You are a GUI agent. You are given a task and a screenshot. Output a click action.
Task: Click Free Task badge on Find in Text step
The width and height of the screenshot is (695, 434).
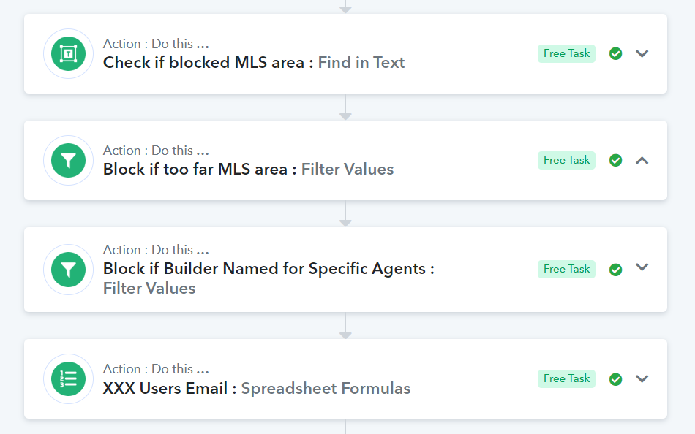click(566, 53)
